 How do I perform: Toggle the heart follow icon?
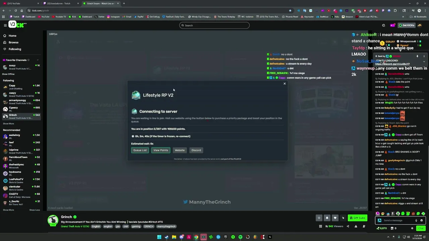click(335, 218)
